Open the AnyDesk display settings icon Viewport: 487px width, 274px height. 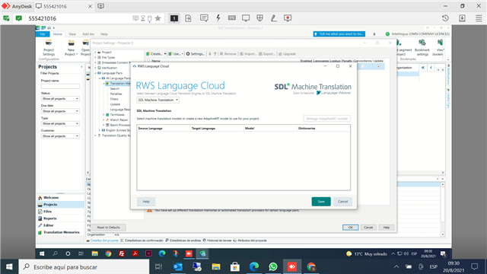coord(246,18)
